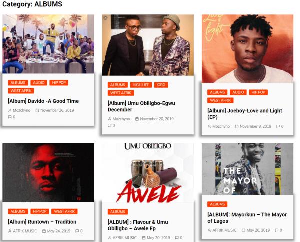Click AUDIO tag on Joeboy post
300x242 pixels.
(x=238, y=92)
